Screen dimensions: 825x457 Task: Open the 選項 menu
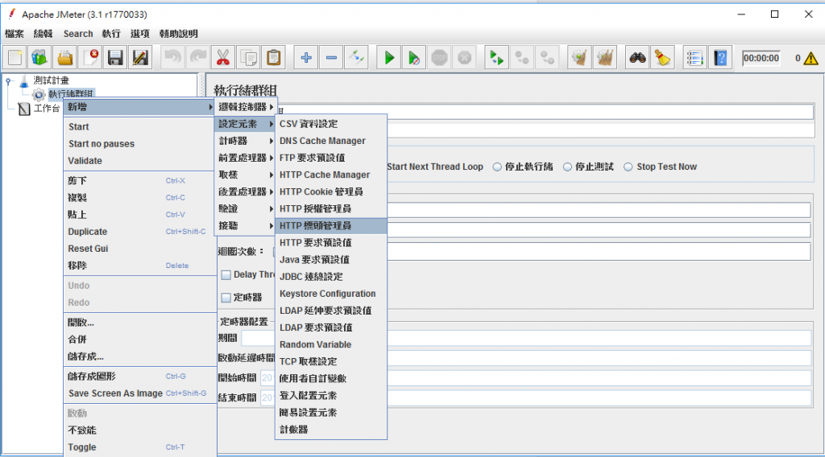pos(140,34)
